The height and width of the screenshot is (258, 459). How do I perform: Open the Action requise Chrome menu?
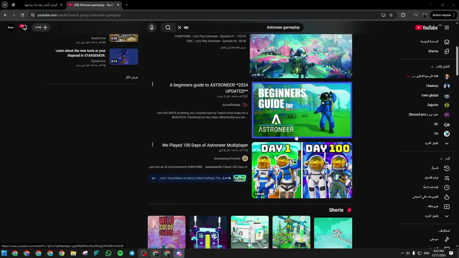[444, 15]
